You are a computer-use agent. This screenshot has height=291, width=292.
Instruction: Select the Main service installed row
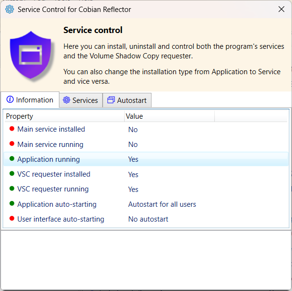coord(51,129)
